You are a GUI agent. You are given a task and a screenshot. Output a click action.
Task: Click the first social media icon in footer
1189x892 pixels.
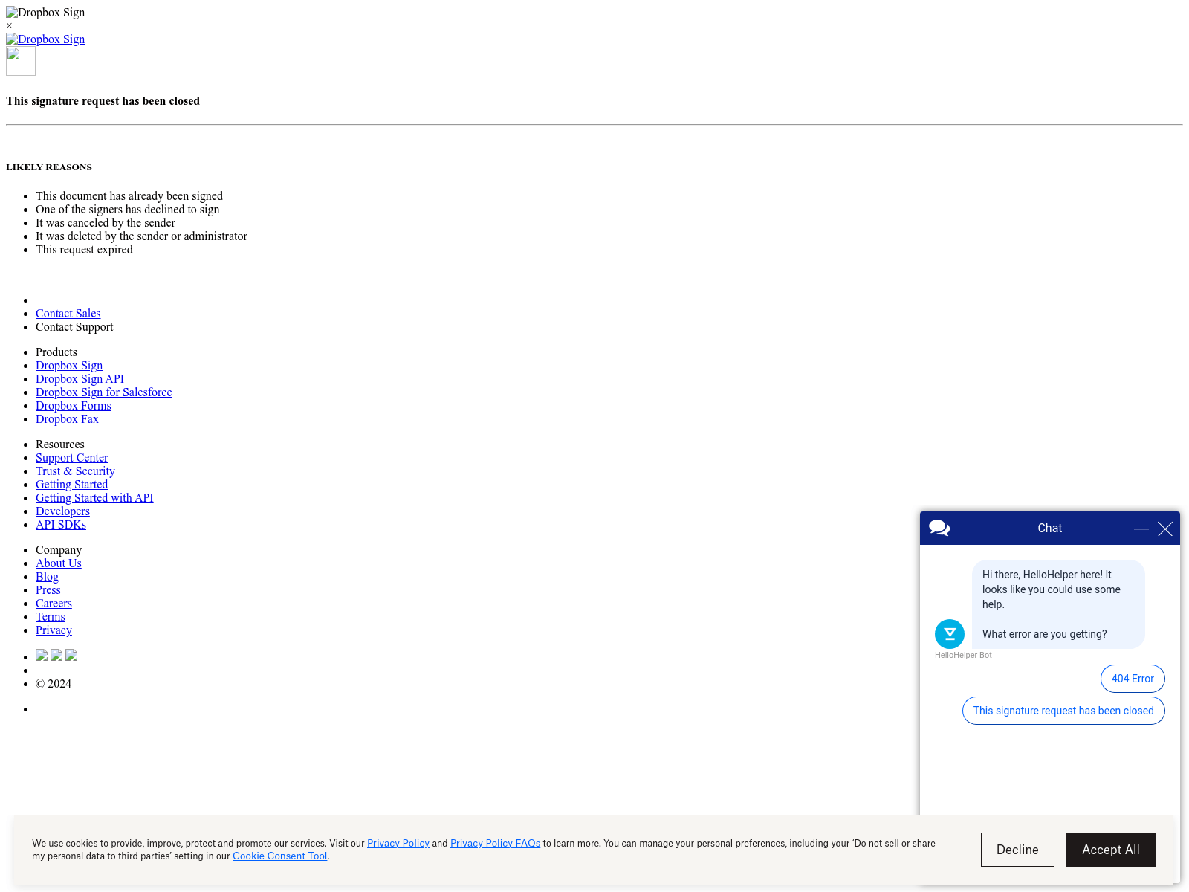coord(42,655)
